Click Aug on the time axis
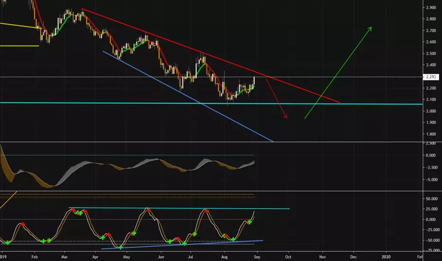The width and height of the screenshot is (442, 261). point(224,257)
